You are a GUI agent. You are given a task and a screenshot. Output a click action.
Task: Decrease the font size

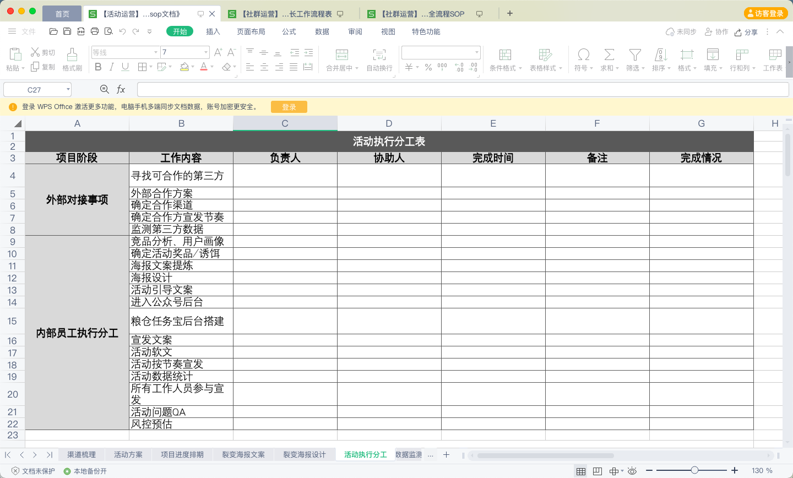click(x=231, y=52)
